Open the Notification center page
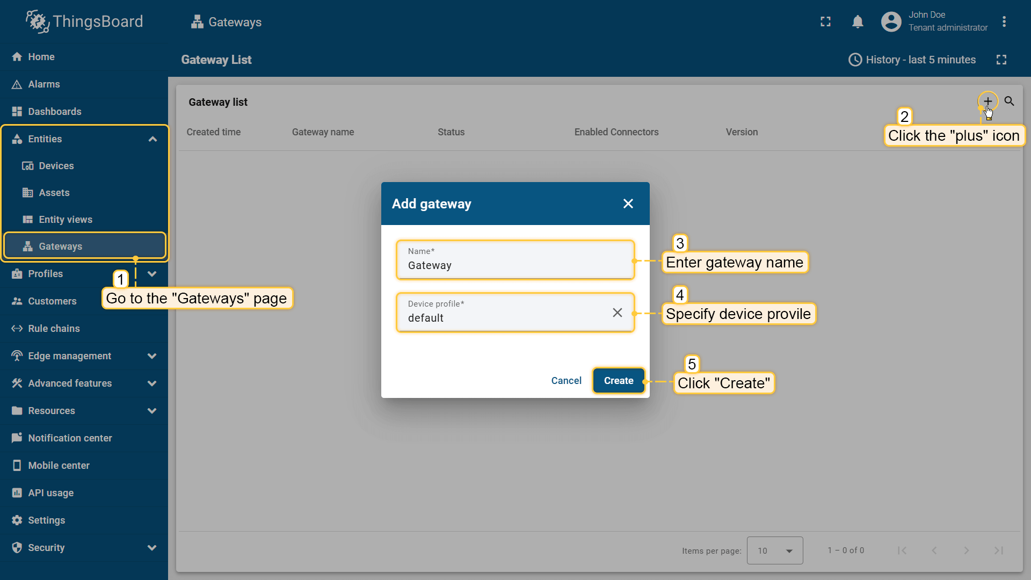 tap(70, 438)
